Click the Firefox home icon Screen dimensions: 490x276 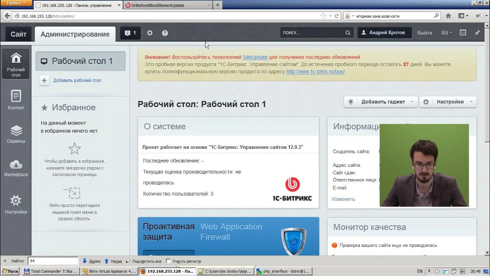pyautogui.click(x=448, y=16)
